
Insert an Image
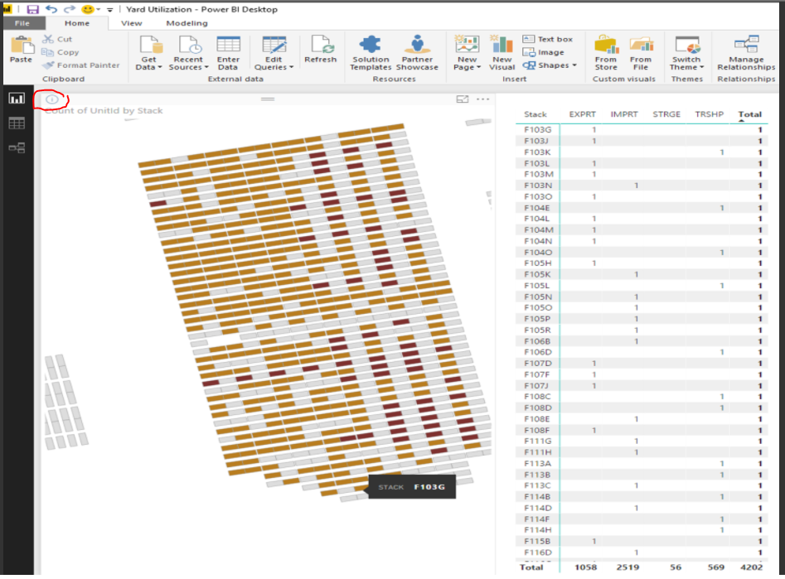pyautogui.click(x=543, y=52)
